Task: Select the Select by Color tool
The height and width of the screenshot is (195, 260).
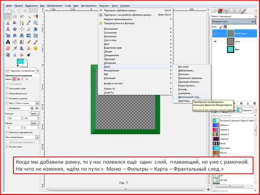Action: click(36, 16)
